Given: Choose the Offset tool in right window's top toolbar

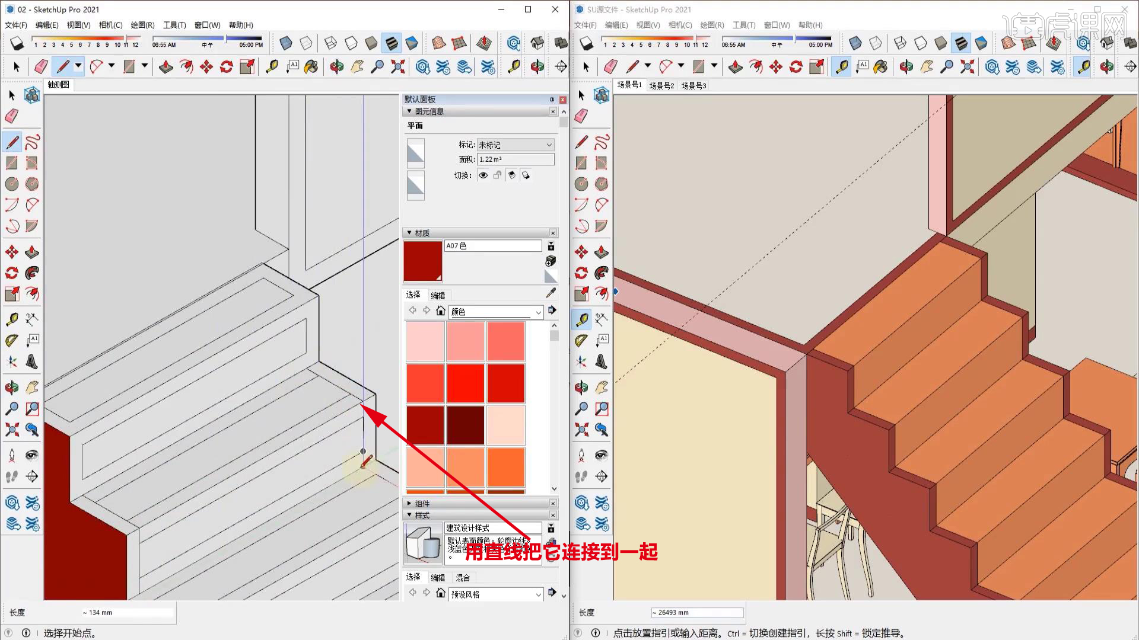Looking at the screenshot, I should (x=756, y=66).
